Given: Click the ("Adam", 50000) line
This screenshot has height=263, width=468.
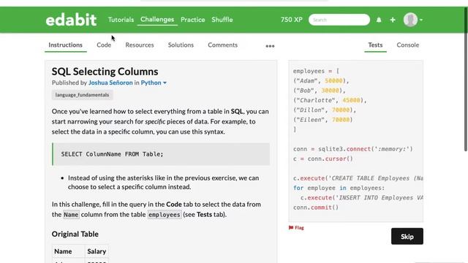Looking at the screenshot, I should point(321,81).
